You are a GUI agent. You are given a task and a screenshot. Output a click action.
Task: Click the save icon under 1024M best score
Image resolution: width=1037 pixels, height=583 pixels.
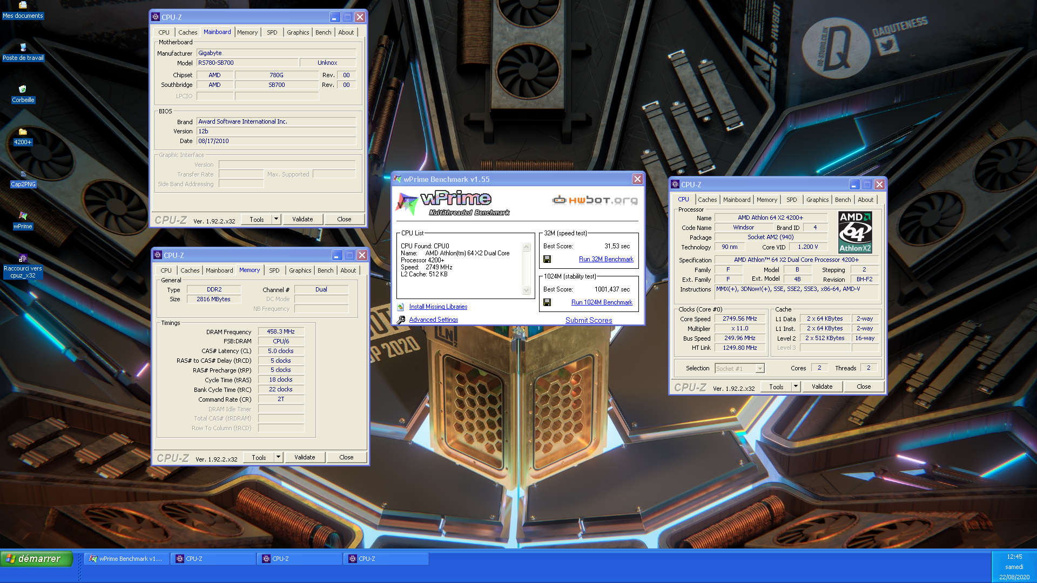(x=547, y=303)
